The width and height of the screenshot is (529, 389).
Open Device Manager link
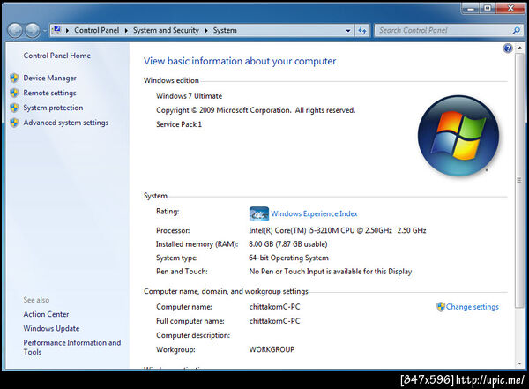[49, 78]
